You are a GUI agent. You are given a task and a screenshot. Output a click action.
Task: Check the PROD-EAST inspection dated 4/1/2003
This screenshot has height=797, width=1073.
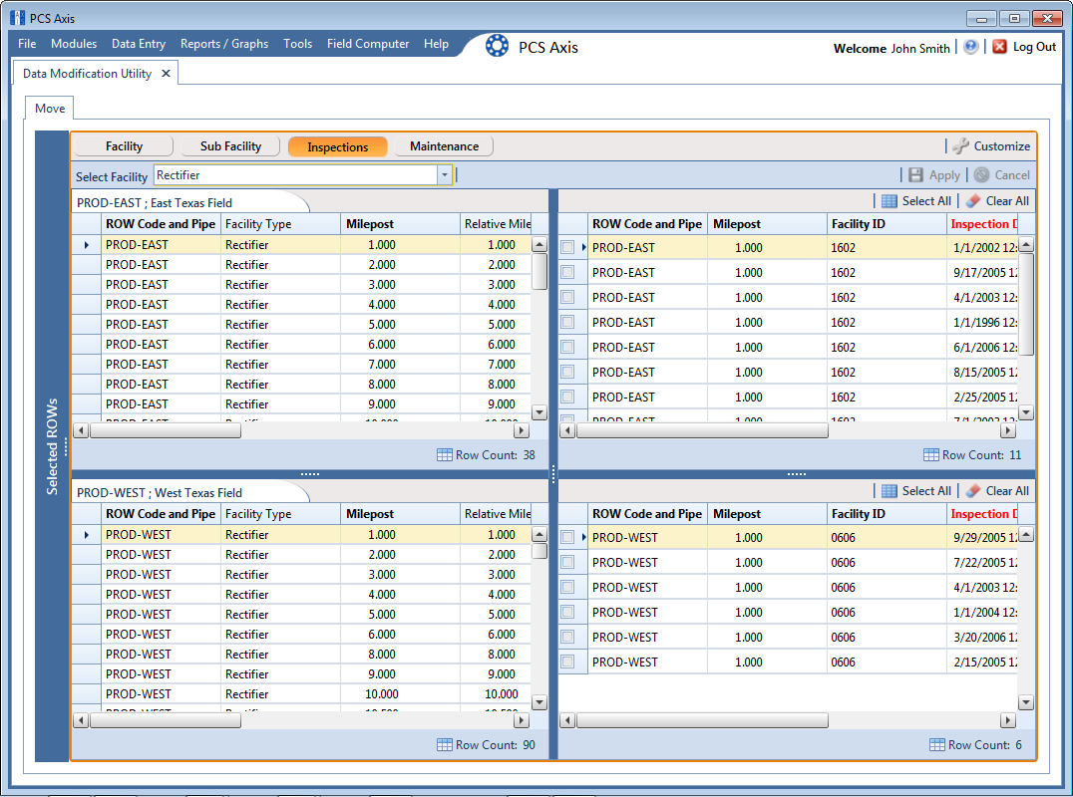(567, 297)
